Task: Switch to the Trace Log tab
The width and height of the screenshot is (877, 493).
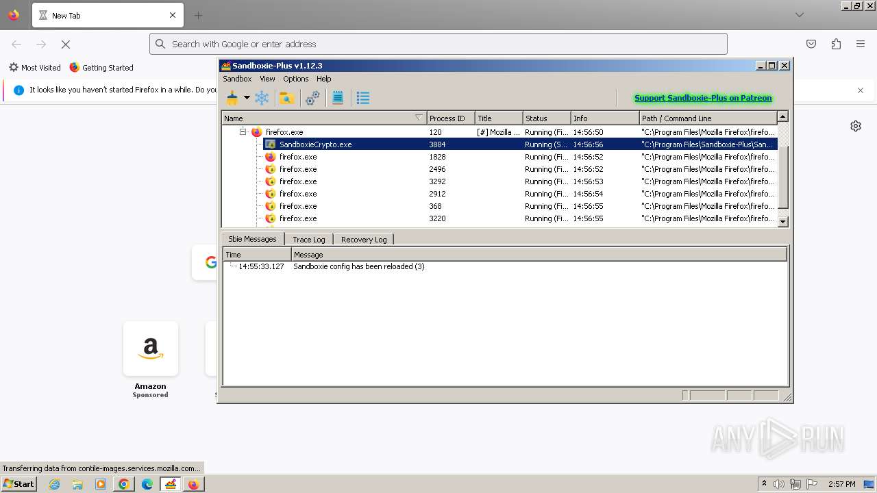Action: 309,239
